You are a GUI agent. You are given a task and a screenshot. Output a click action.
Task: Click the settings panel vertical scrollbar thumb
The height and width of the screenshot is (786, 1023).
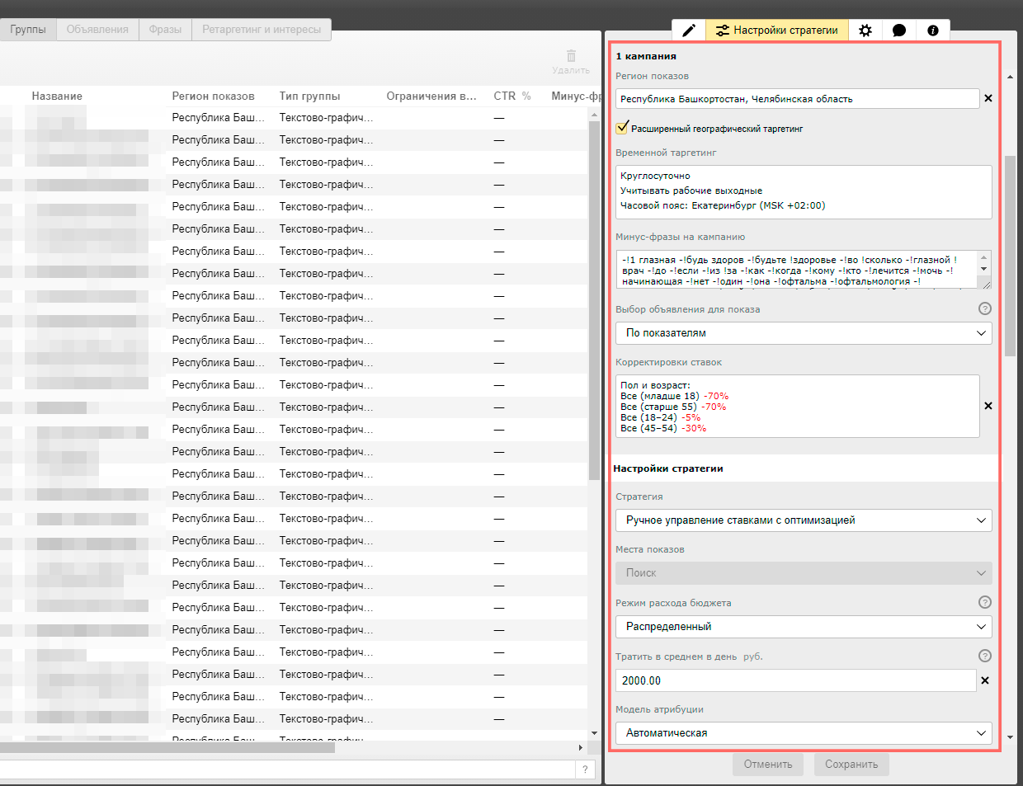click(1011, 256)
